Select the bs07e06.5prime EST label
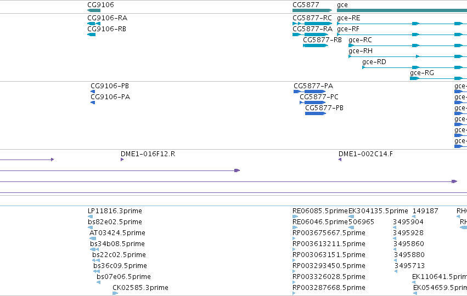 123,277
